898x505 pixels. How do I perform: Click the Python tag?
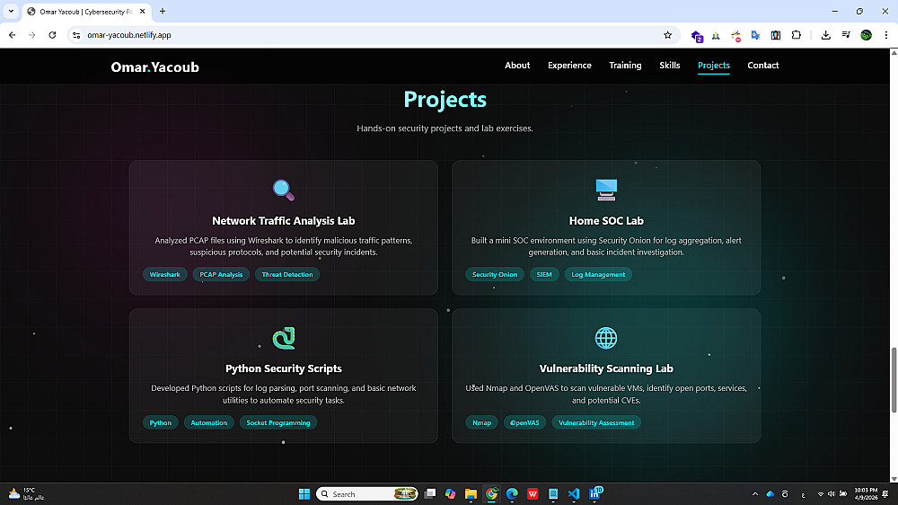coord(161,422)
